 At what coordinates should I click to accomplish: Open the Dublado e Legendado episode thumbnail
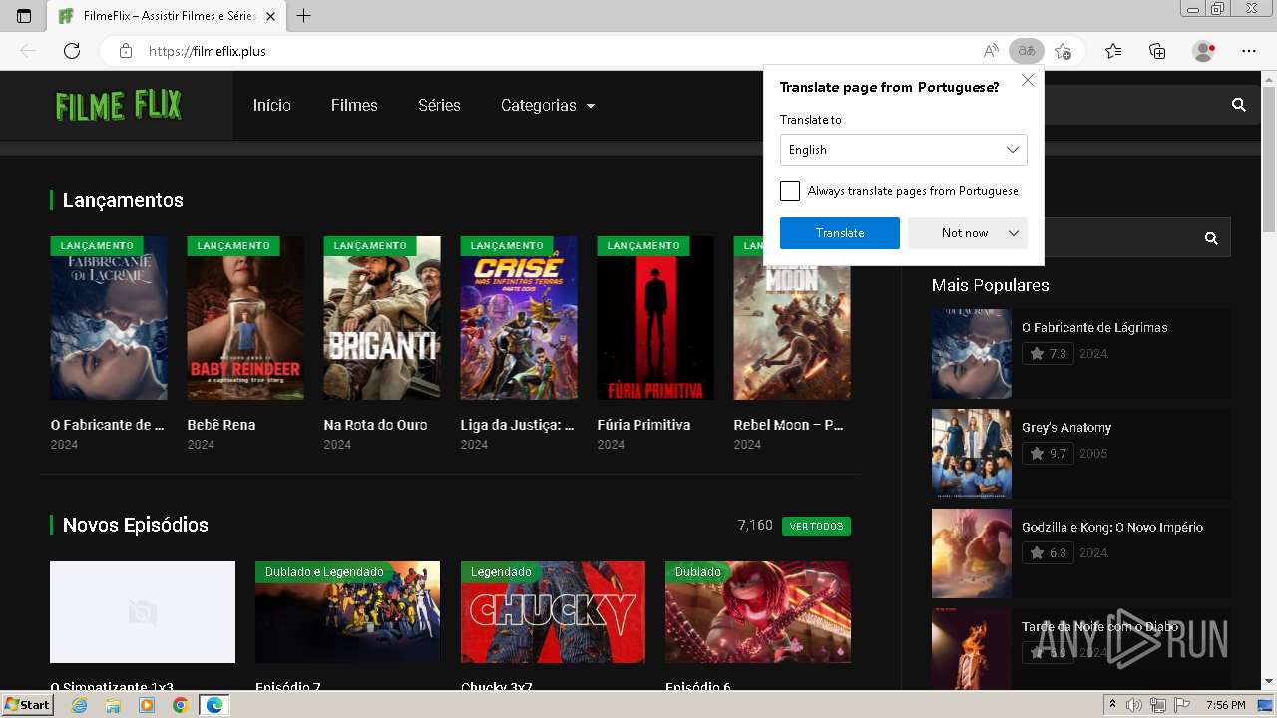click(x=348, y=612)
